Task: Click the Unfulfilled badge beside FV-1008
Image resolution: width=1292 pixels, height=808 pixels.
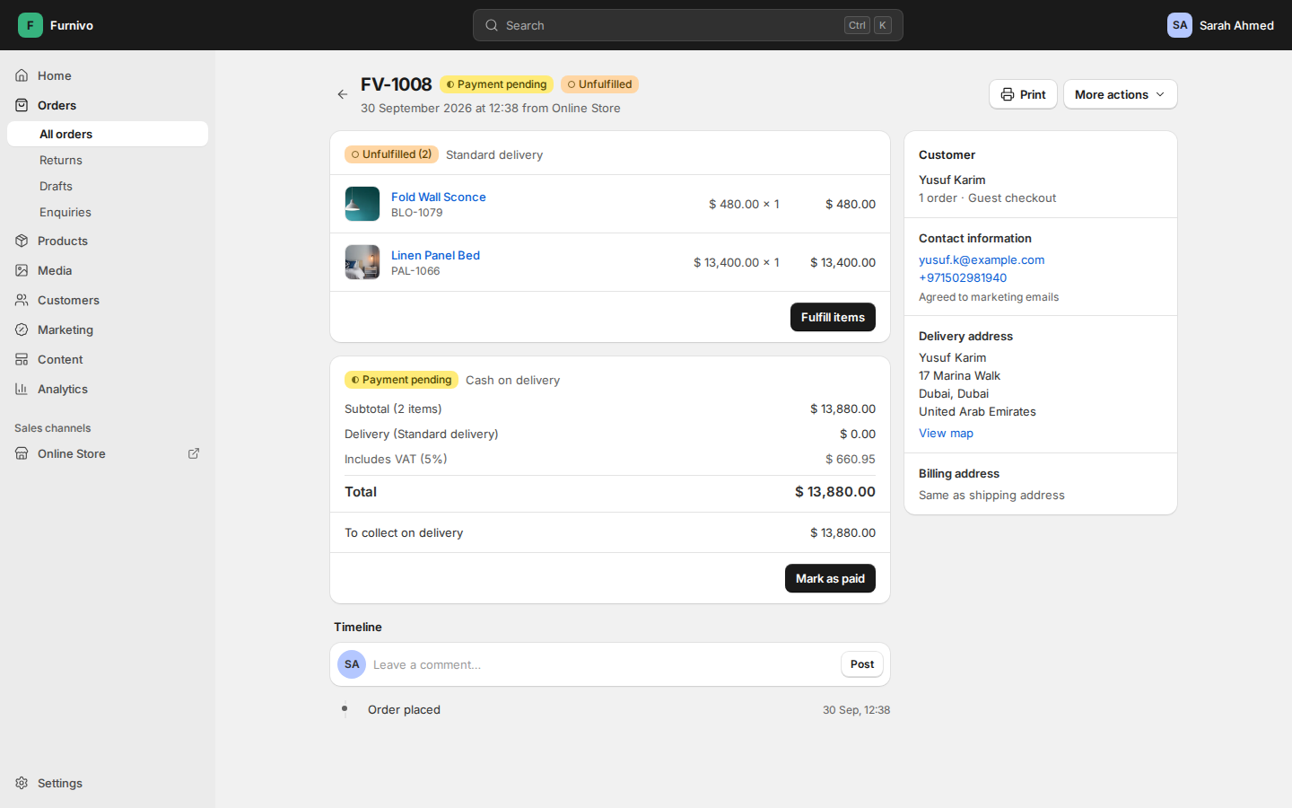Action: [599, 84]
